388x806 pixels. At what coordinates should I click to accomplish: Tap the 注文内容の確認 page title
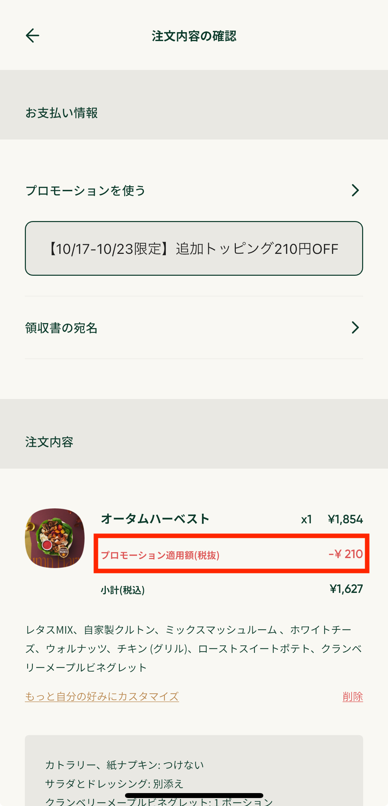(194, 36)
